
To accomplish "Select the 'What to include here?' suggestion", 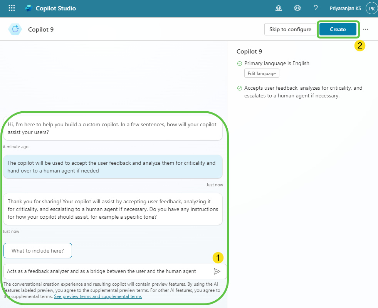I will 38,251.
